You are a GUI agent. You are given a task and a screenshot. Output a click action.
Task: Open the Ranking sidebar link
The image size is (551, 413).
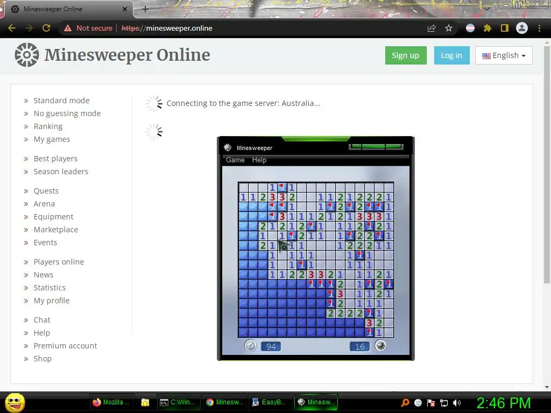tap(48, 126)
